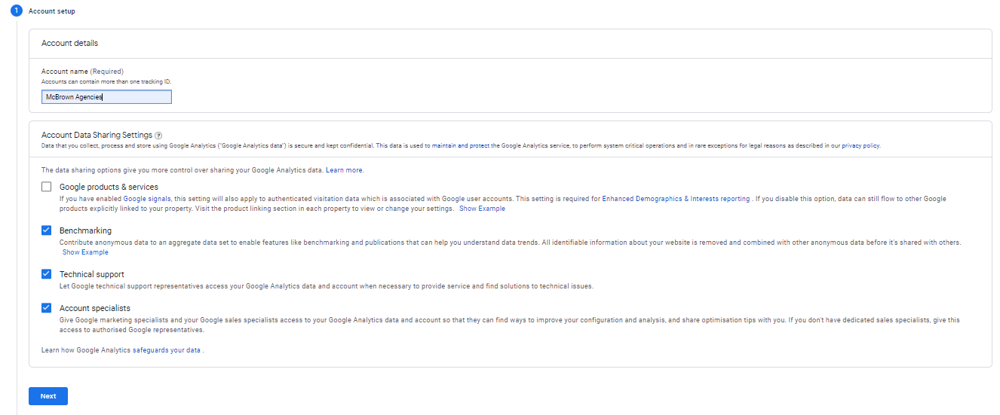This screenshot has height=415, width=1000.
Task: Open the Google signals link
Action: [x=147, y=199]
